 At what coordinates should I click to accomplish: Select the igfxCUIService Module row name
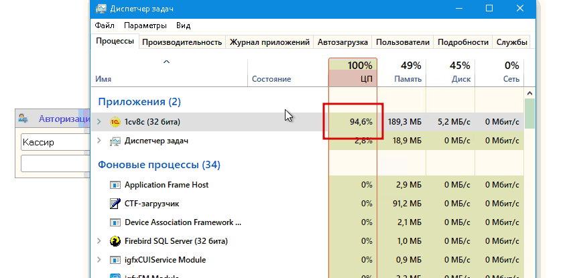point(166,260)
